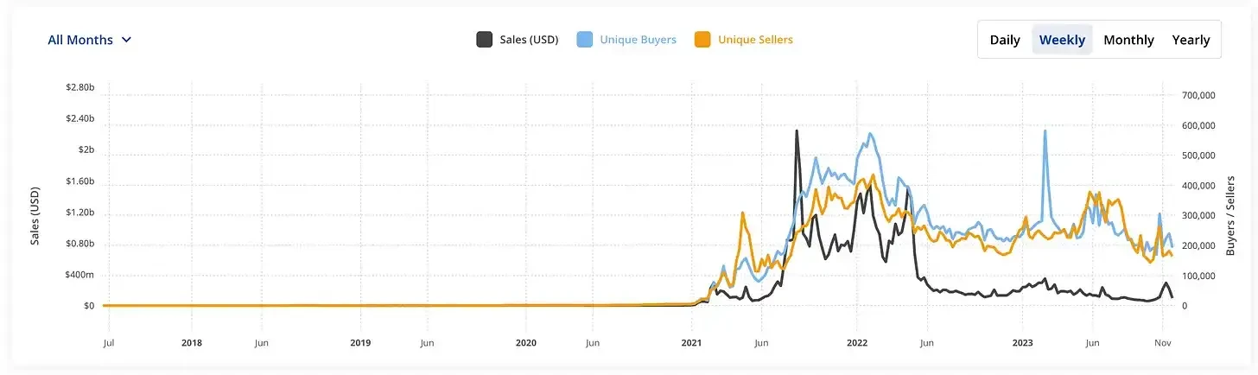
Task: Switch to the Monthly interval tab
Action: pos(1128,40)
